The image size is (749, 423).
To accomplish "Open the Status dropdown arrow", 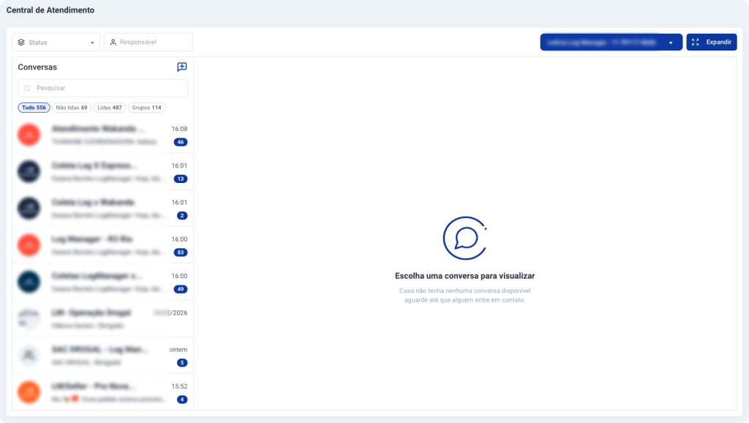I will coord(92,42).
